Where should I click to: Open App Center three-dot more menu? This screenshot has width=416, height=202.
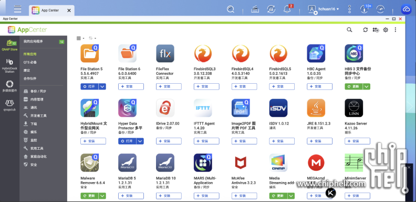point(396,30)
